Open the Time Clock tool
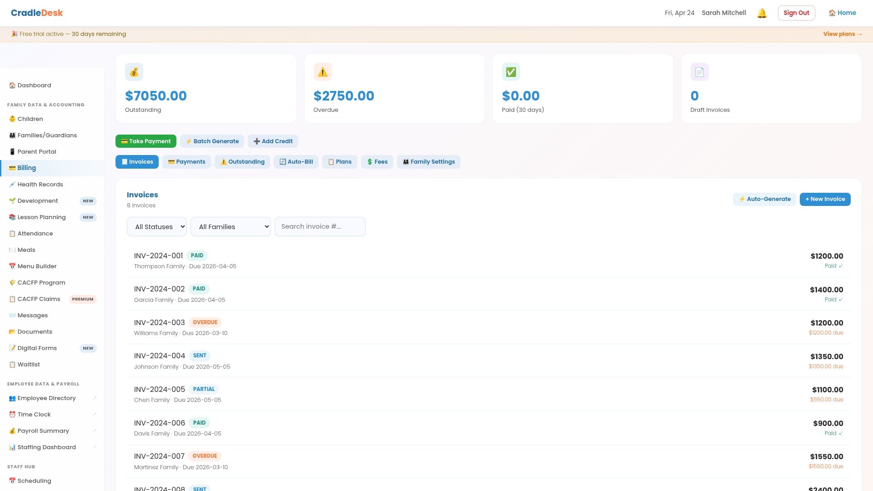 [34, 414]
